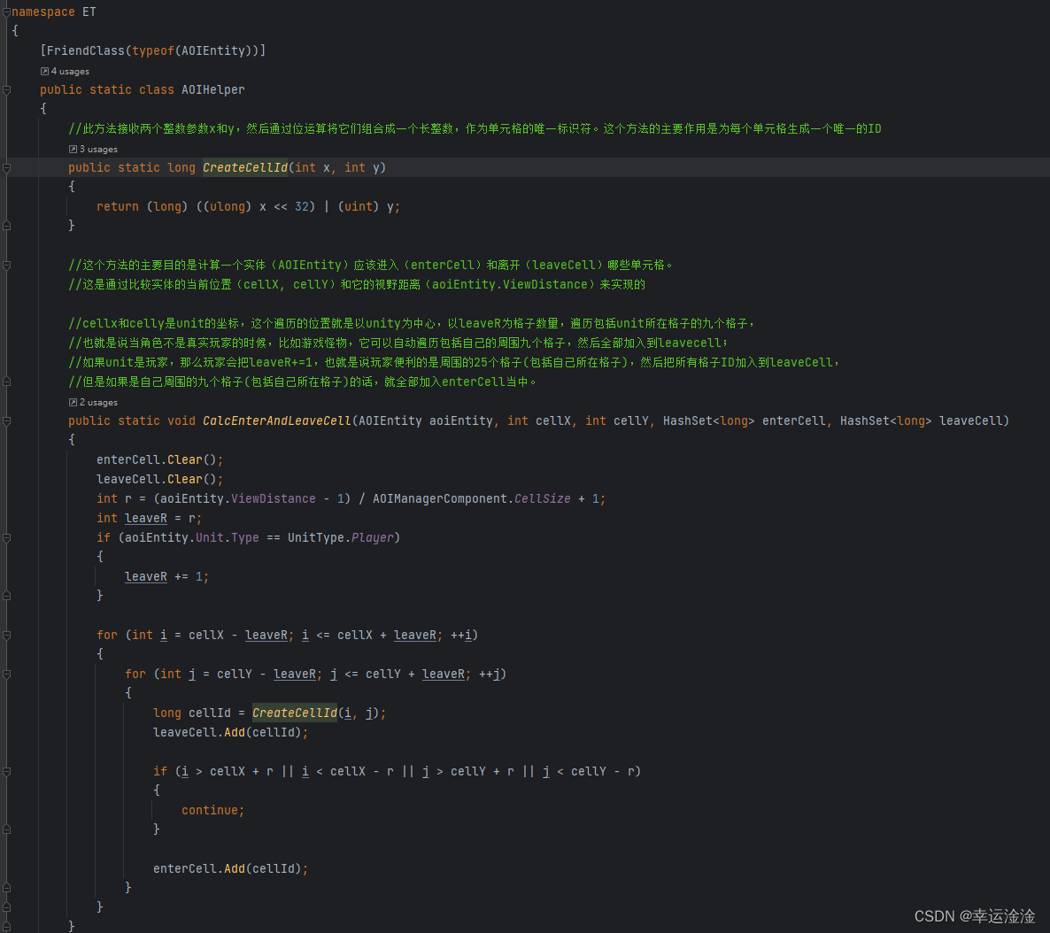Click the comment starting cellx和celly是unit的坐标
Screen dimensions: 1050x933
[x=412, y=323]
